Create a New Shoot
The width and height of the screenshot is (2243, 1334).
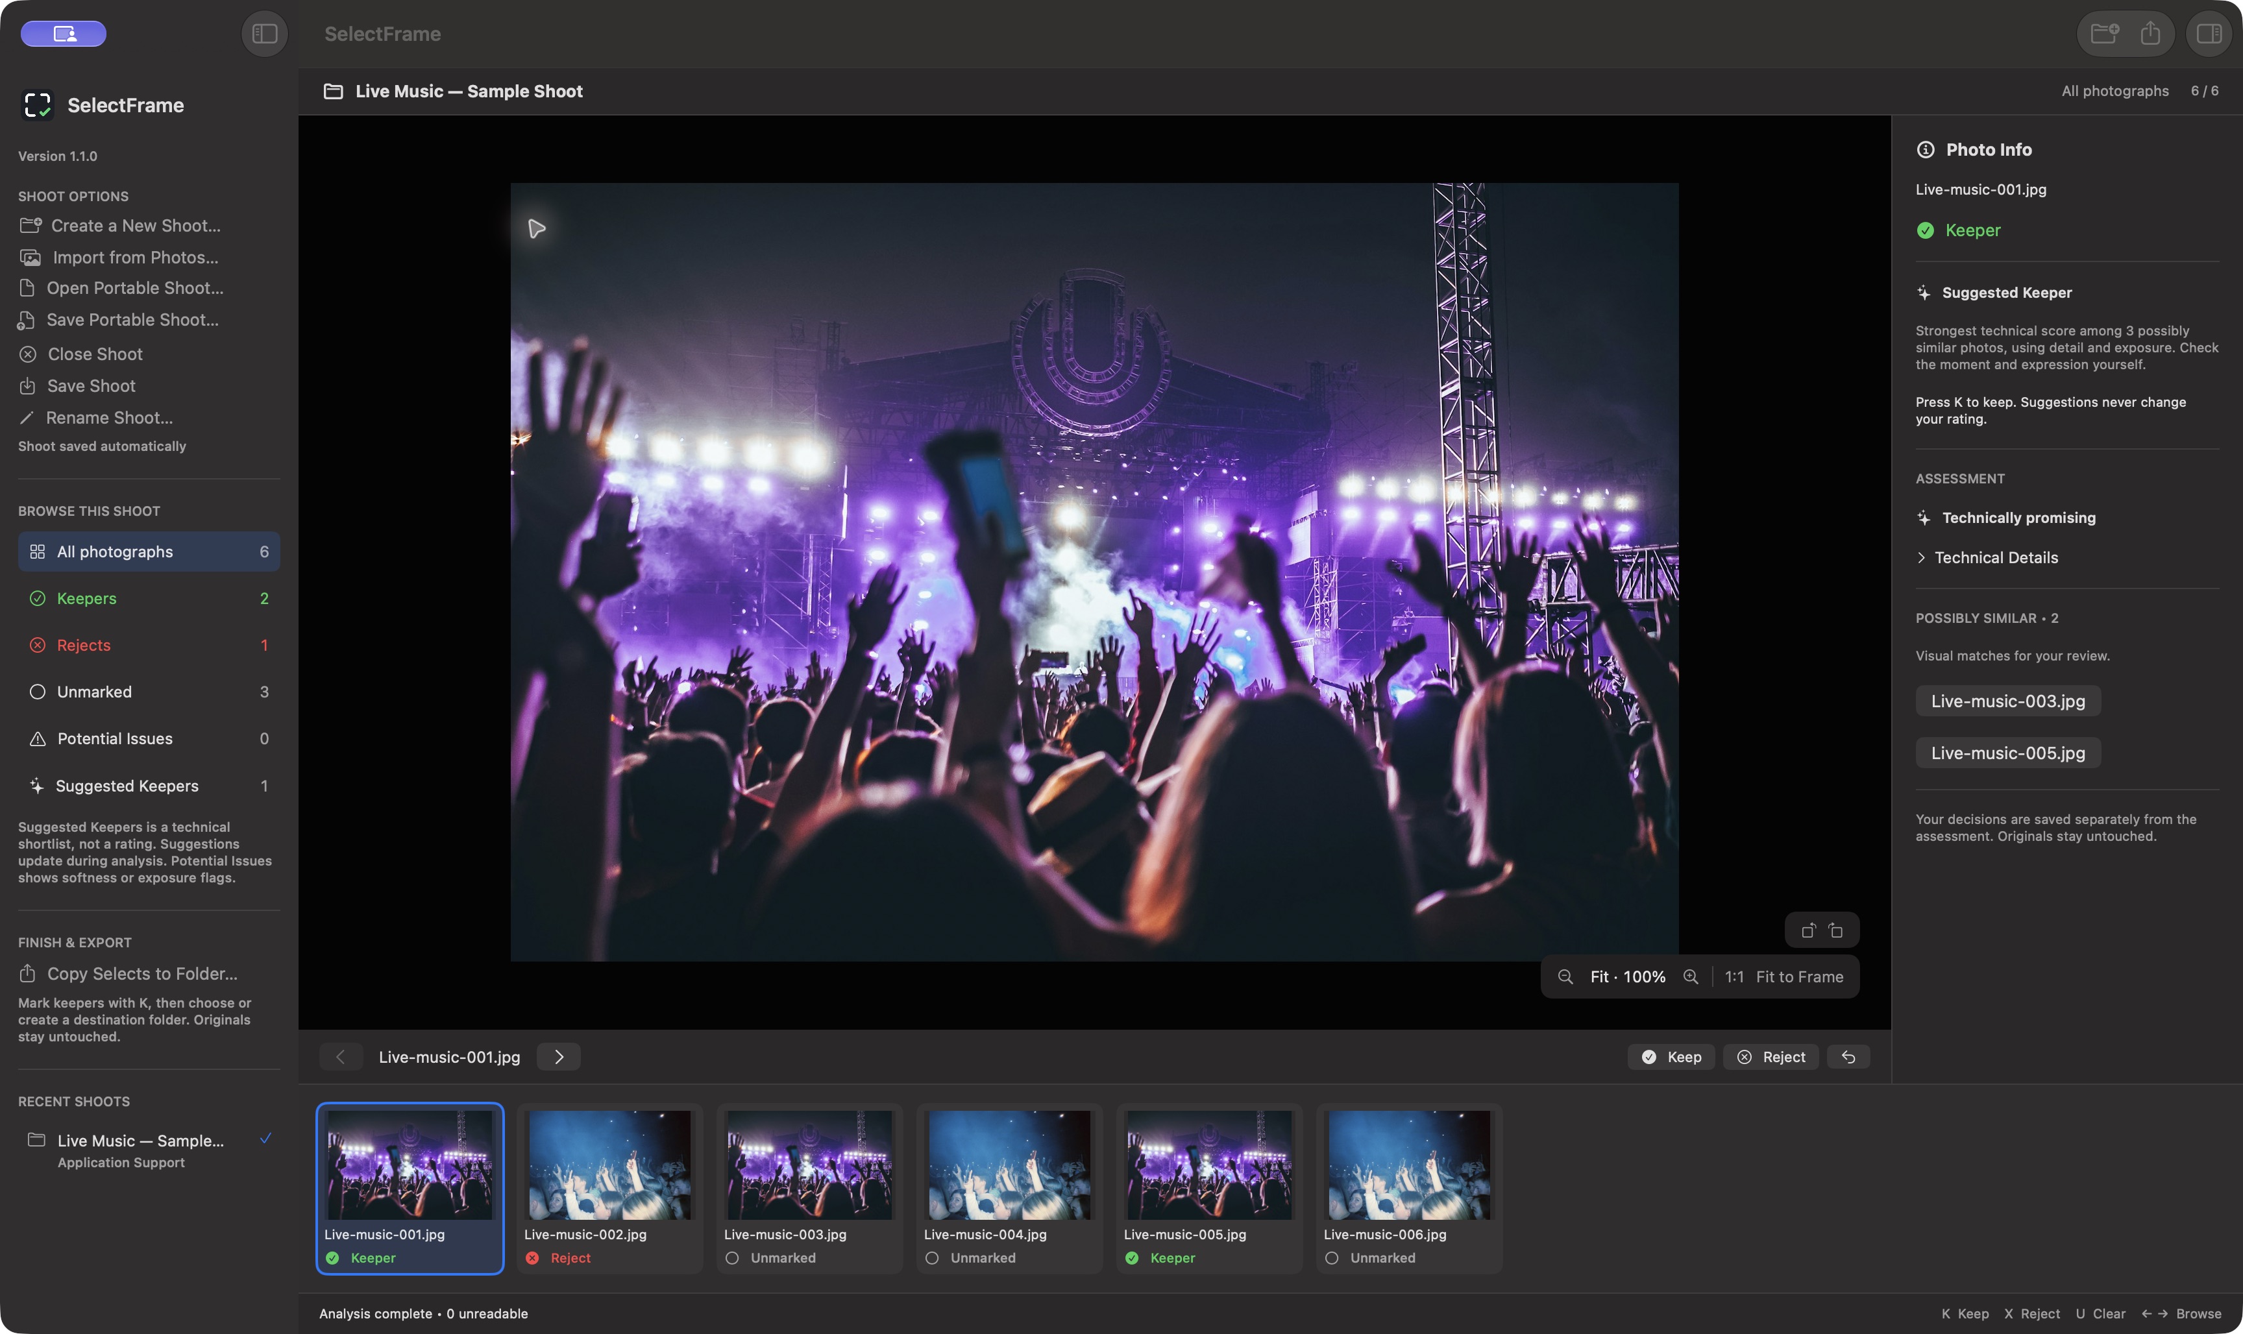121,226
